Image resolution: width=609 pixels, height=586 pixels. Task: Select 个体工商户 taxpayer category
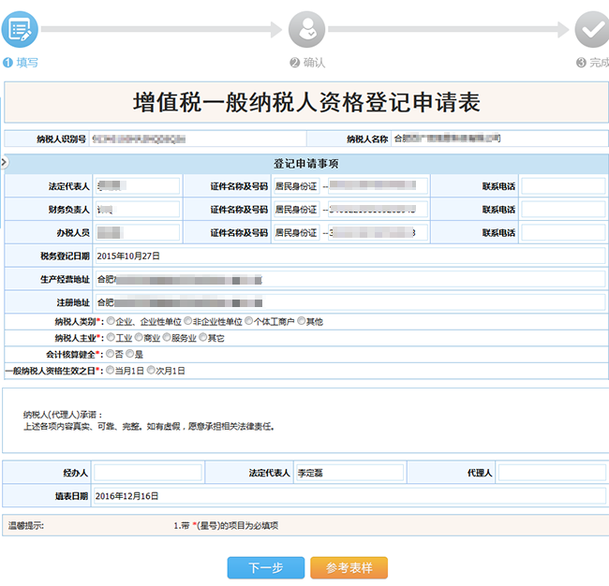(x=249, y=321)
